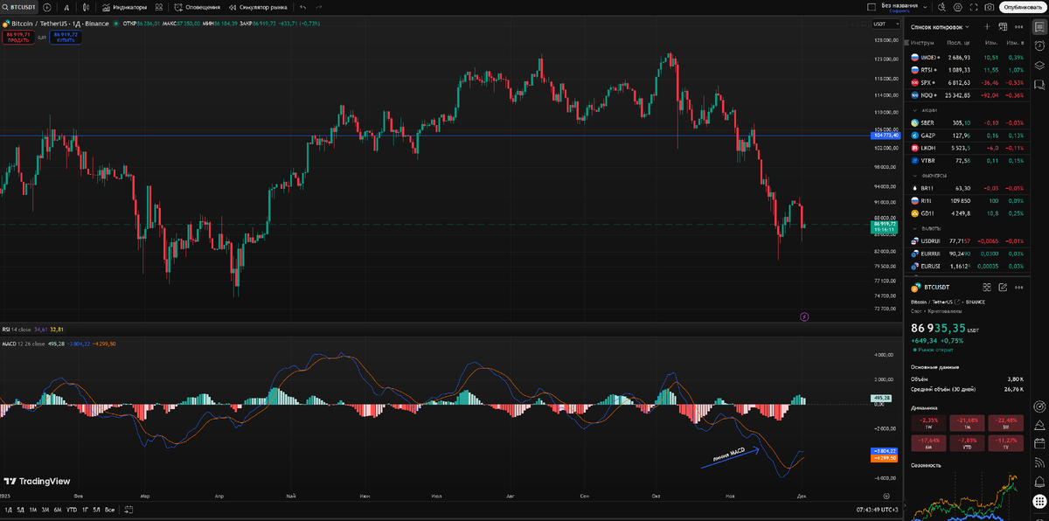Open alerts clock icon in right sidebar
Image resolution: width=1049 pixels, height=521 pixels.
[x=1039, y=45]
